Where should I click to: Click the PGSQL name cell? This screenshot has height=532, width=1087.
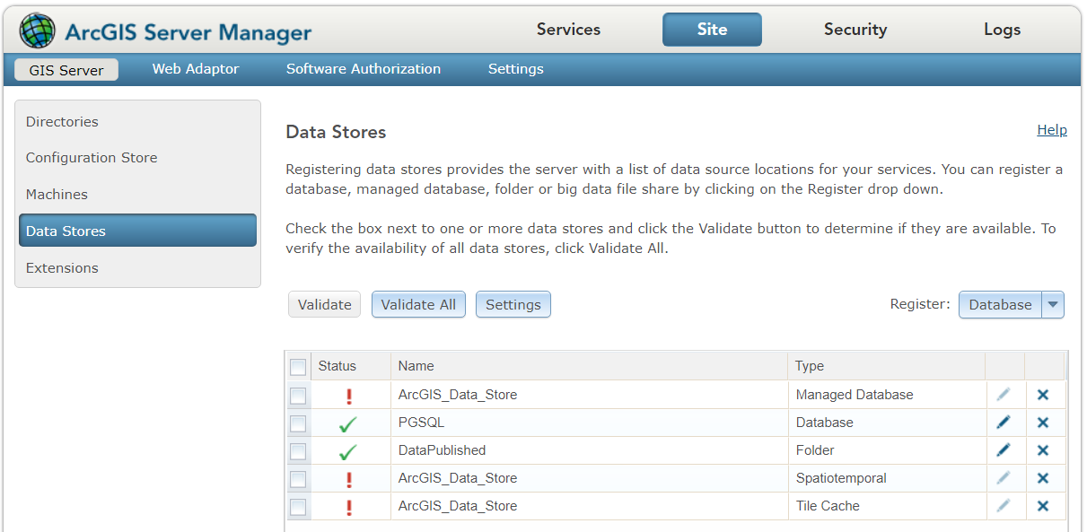click(590, 423)
